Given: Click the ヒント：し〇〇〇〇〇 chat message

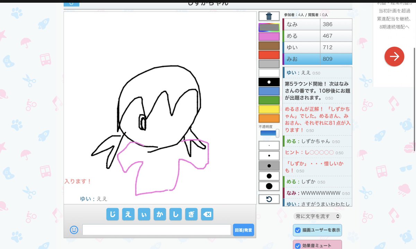Looking at the screenshot, I should click(x=318, y=153).
